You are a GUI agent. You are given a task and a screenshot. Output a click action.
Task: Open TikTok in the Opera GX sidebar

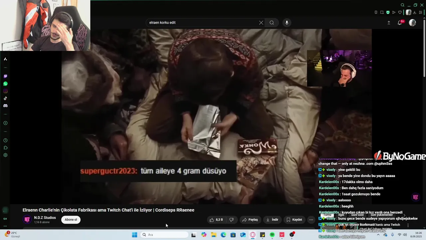point(5,98)
